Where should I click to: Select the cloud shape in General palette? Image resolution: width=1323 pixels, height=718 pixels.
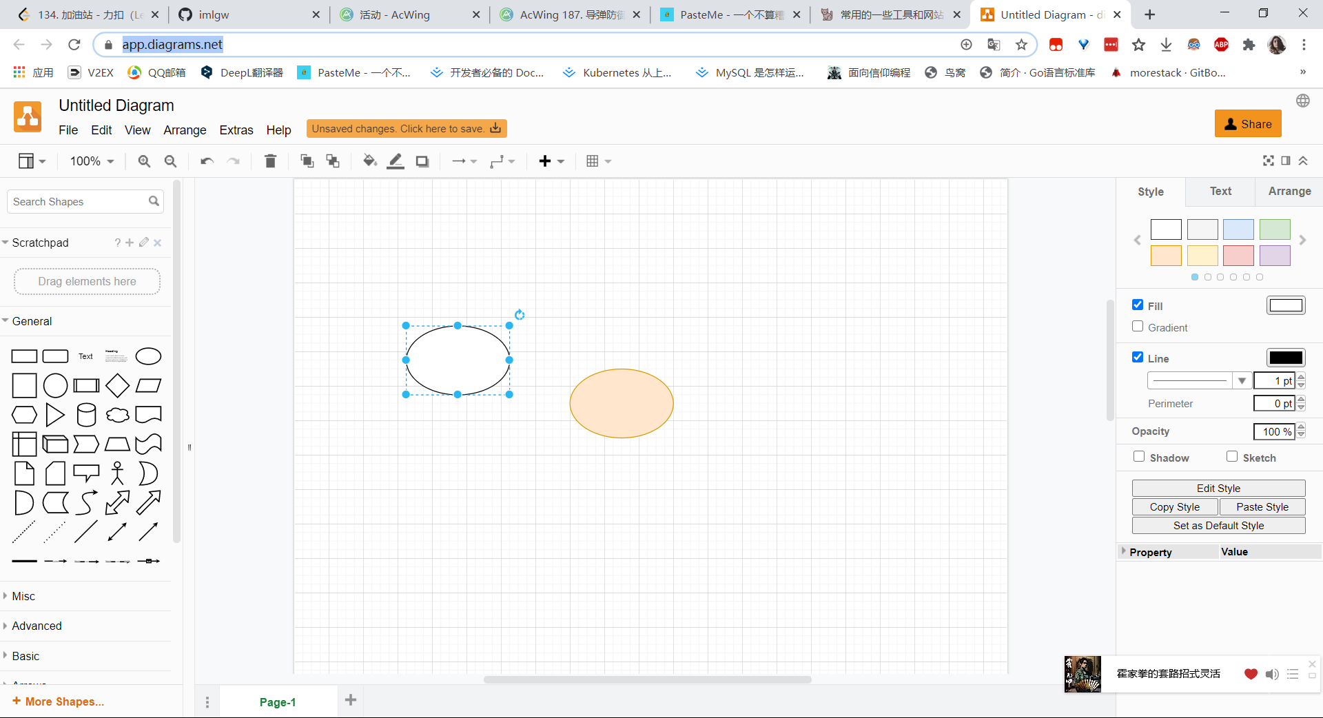(117, 415)
